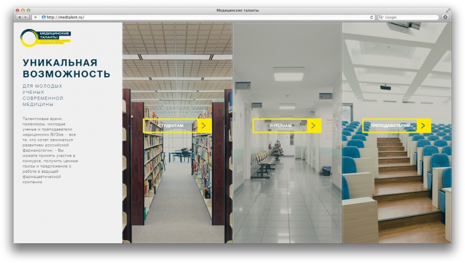This screenshot has height=263, width=465.
Task: Open the Студентам section button
Action: coord(171,126)
